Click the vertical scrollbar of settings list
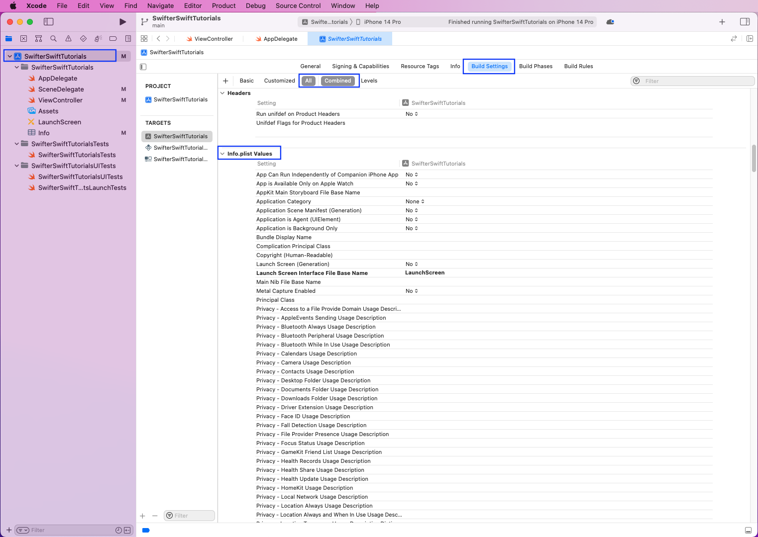Image resolution: width=758 pixels, height=537 pixels. point(754,158)
